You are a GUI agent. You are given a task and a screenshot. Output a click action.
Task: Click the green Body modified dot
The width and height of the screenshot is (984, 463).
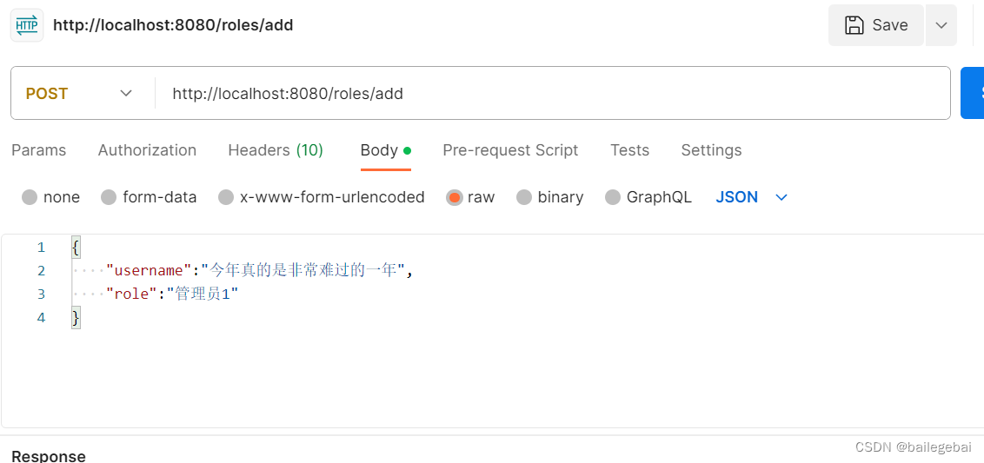tap(407, 150)
